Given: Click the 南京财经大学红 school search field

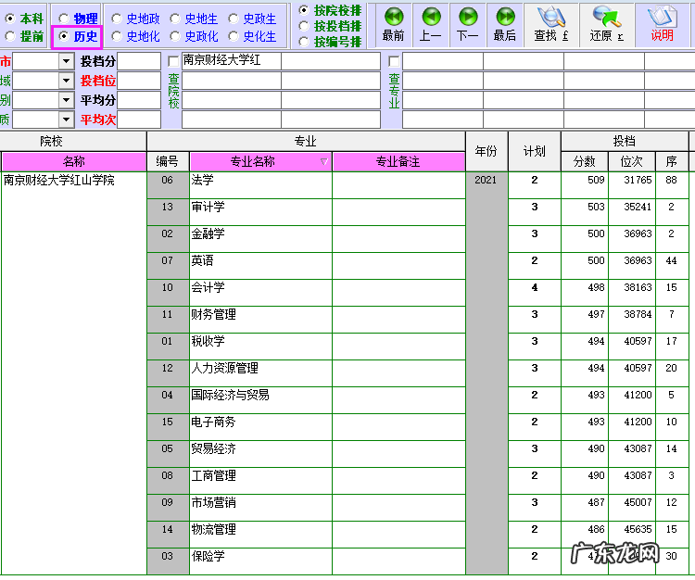Looking at the screenshot, I should [232, 61].
